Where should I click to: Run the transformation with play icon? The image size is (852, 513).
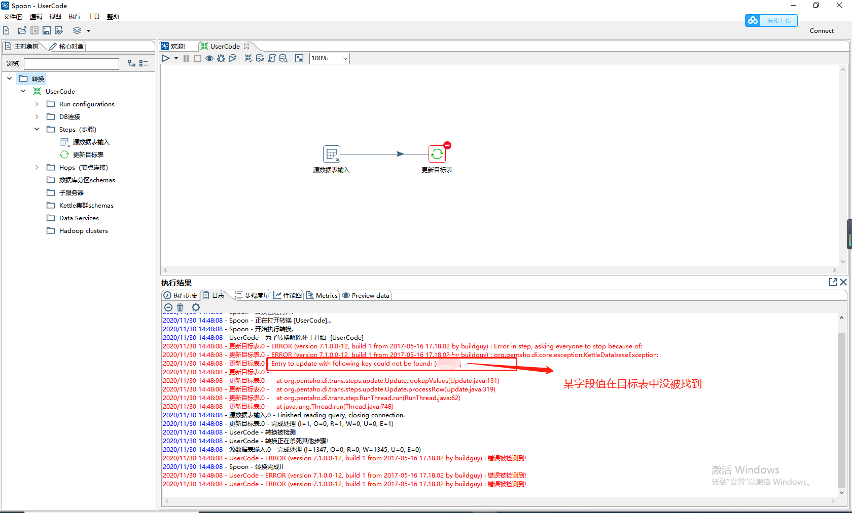pyautogui.click(x=166, y=58)
